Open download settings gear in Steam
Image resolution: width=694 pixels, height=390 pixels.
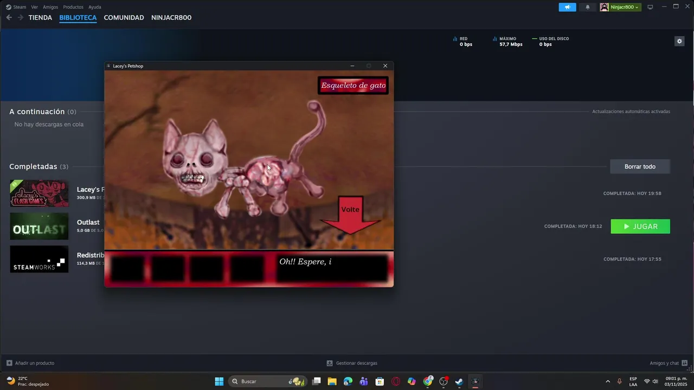pos(679,41)
